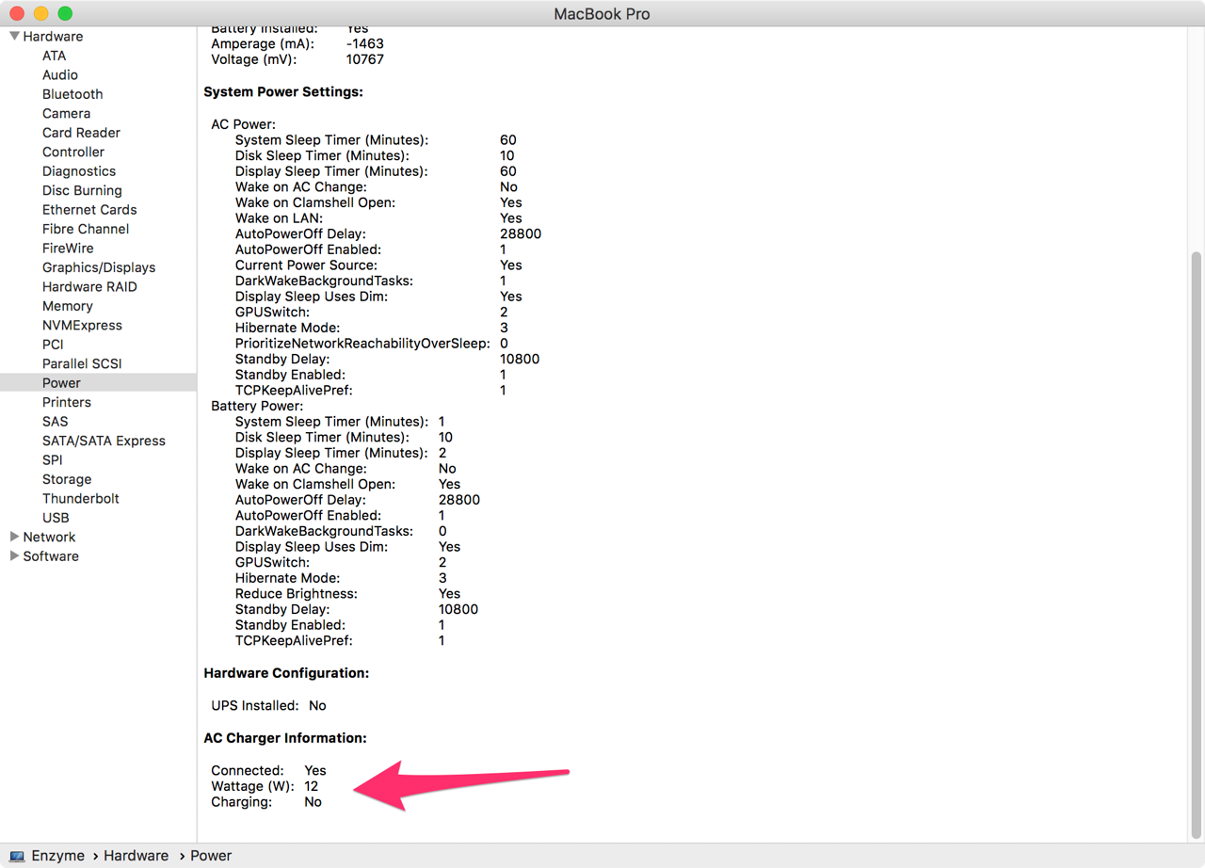Open USB device information
This screenshot has height=868, width=1205.
(x=56, y=518)
